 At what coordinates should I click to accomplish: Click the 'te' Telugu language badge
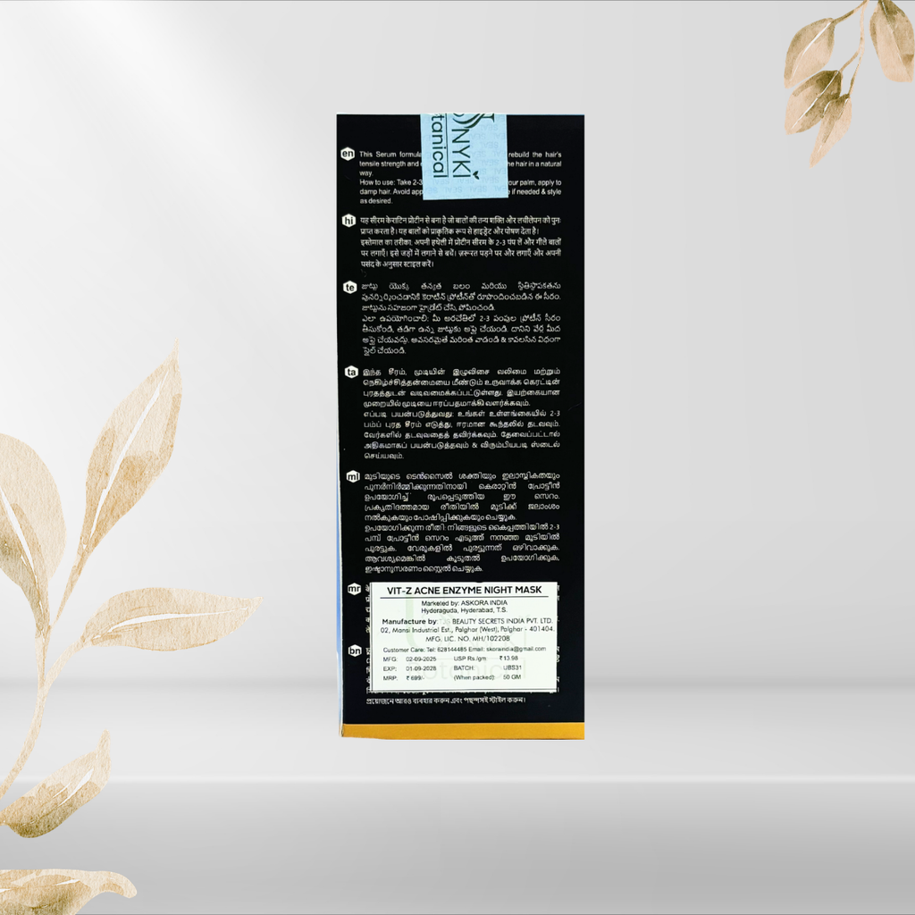pyautogui.click(x=349, y=287)
